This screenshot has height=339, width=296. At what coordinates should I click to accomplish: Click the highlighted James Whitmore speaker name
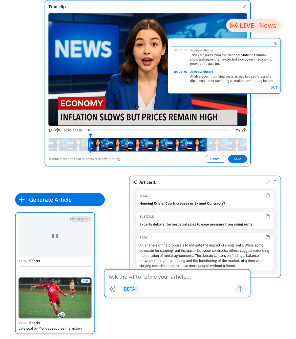pyautogui.click(x=202, y=72)
